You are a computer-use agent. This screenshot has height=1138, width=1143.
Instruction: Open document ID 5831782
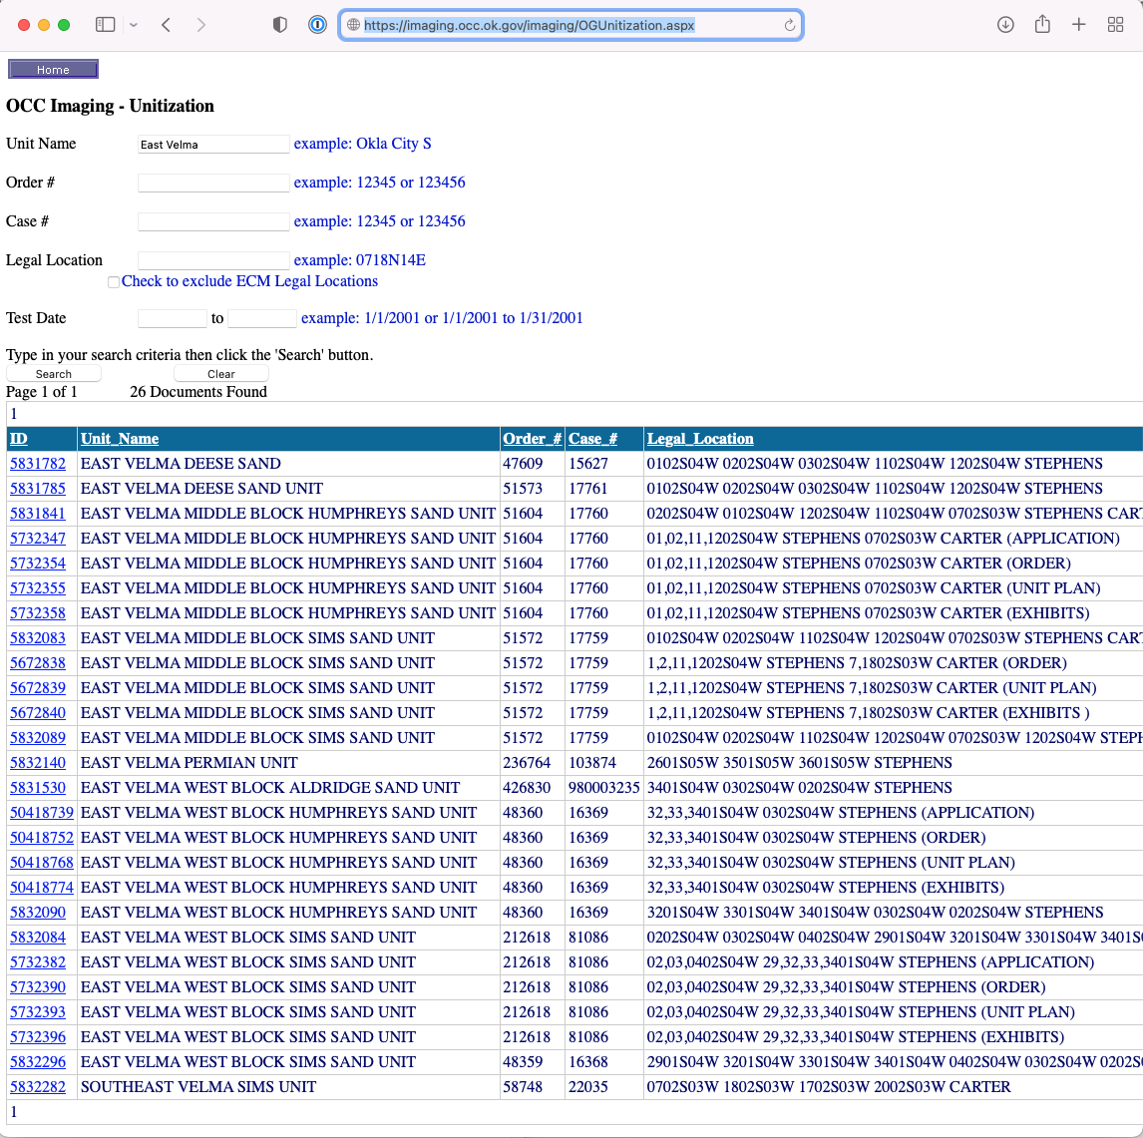(38, 464)
